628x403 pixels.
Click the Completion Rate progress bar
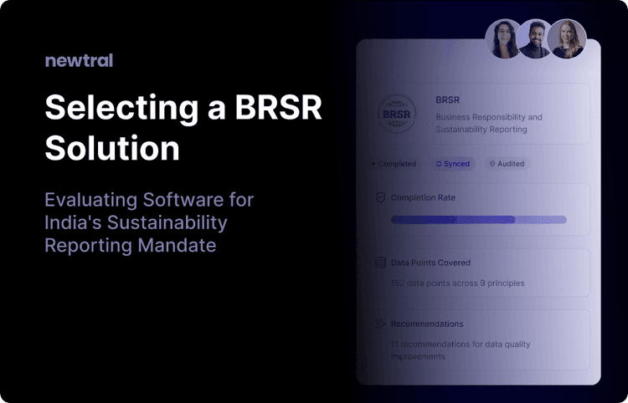479,220
